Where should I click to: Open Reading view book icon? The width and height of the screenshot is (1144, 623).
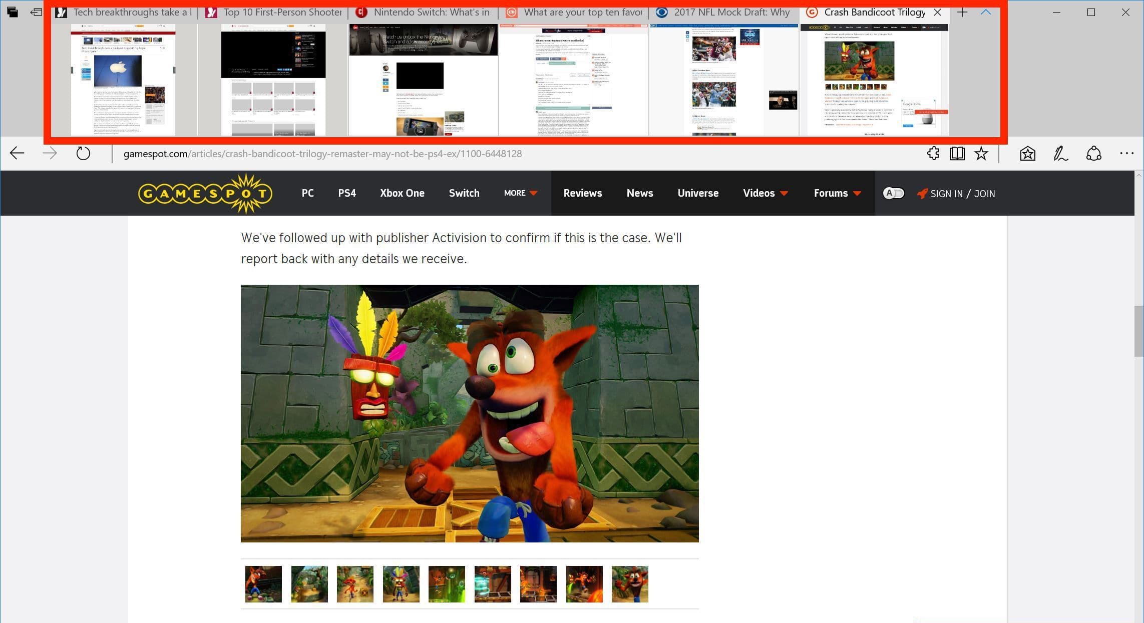click(x=957, y=154)
